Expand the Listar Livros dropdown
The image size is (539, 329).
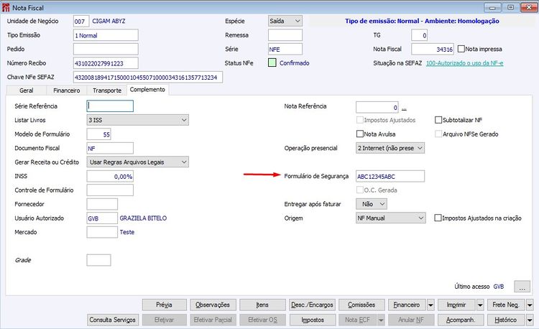137,120
